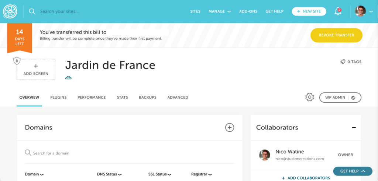The image size is (378, 181).
Task: Switch to the ADVANCED tab
Action: pos(178,97)
